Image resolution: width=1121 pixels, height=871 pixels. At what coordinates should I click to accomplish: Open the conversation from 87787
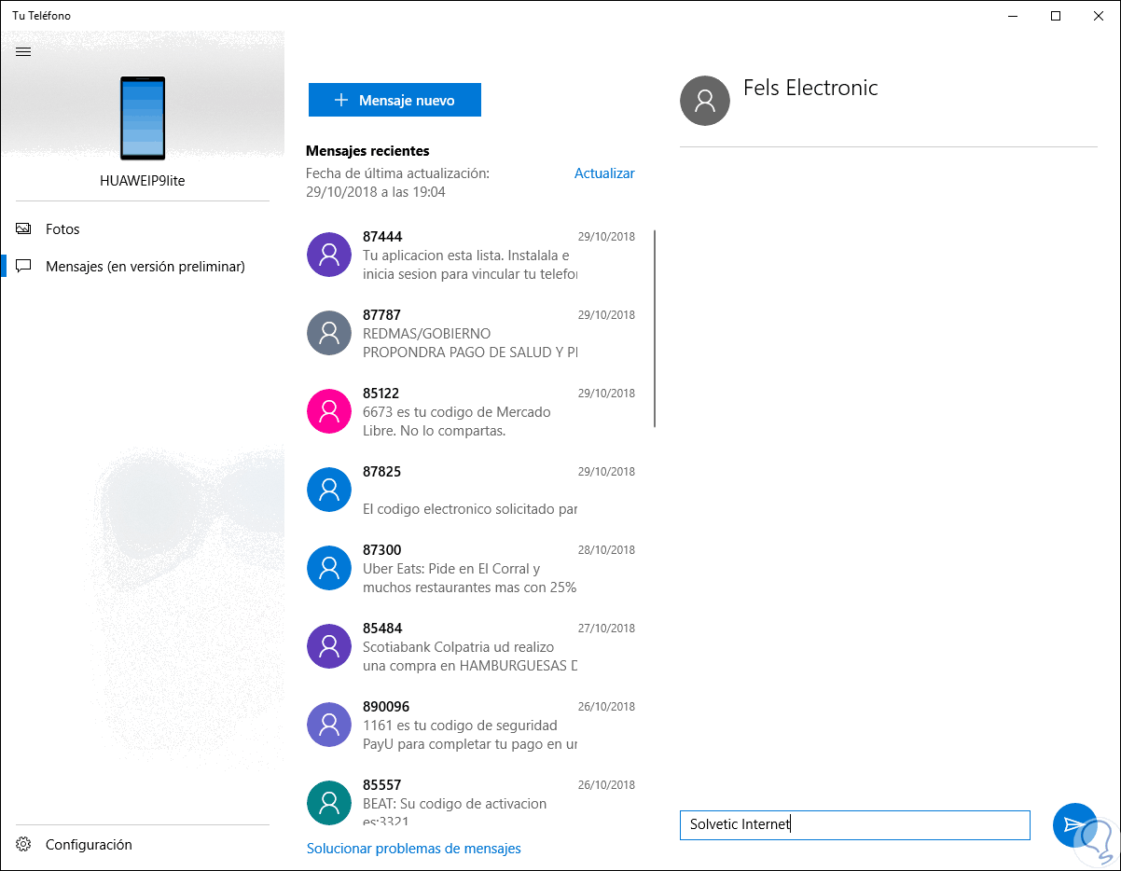point(470,333)
